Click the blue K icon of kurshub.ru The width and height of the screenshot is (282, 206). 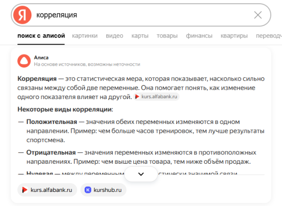[87, 190]
